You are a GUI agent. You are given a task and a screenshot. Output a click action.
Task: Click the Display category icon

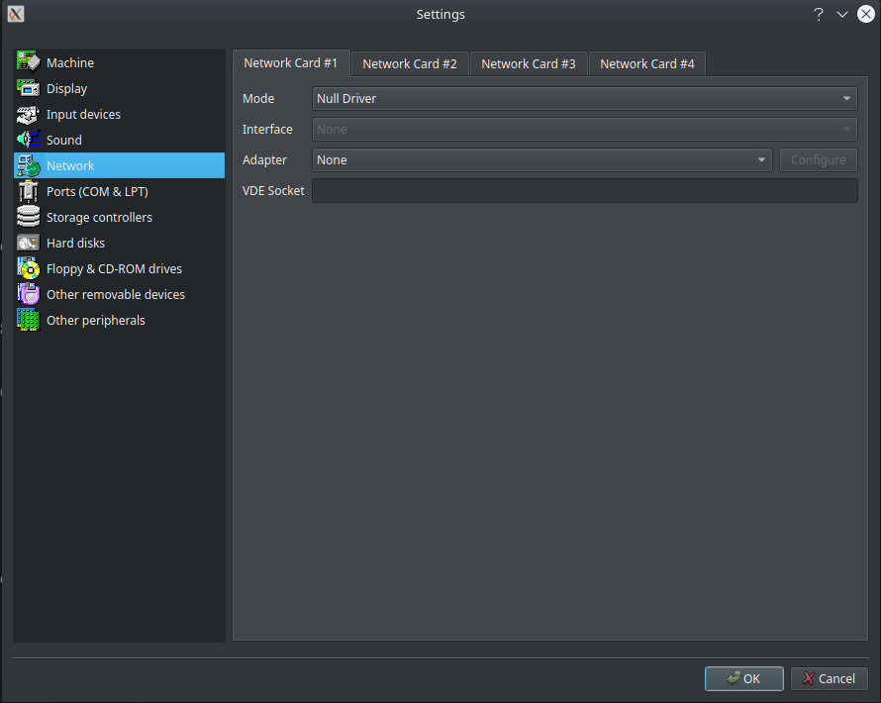(28, 88)
